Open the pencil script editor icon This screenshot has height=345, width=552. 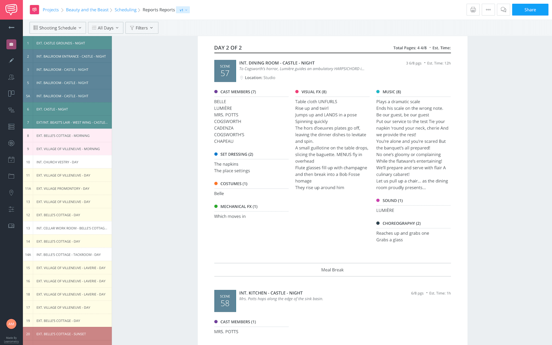click(11, 60)
